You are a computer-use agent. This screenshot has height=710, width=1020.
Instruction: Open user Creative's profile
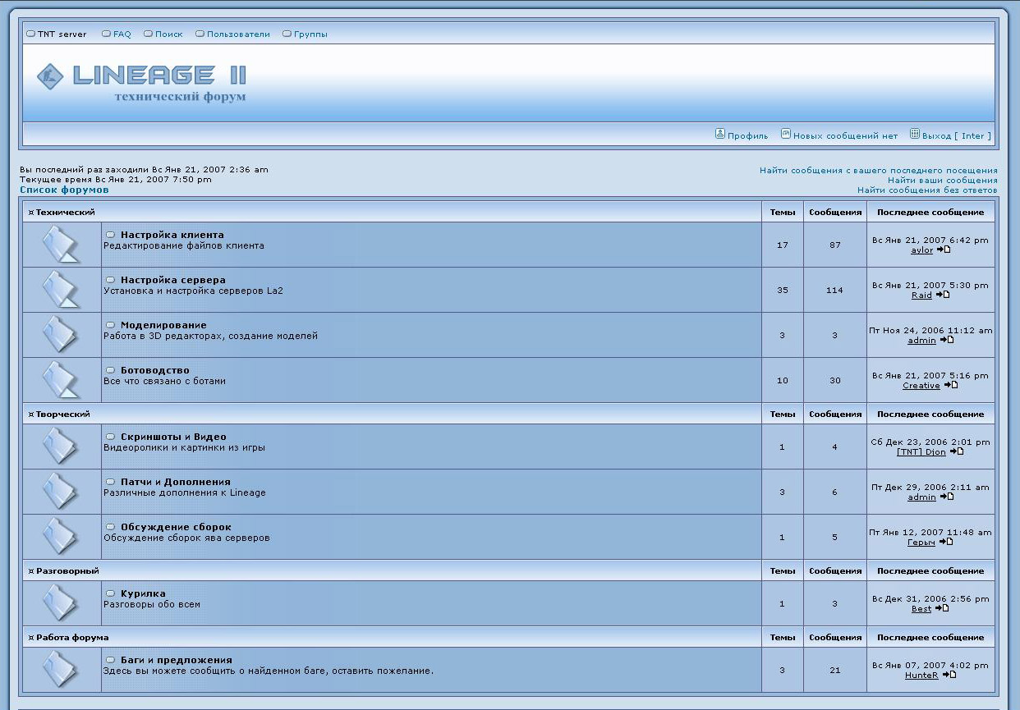(921, 386)
